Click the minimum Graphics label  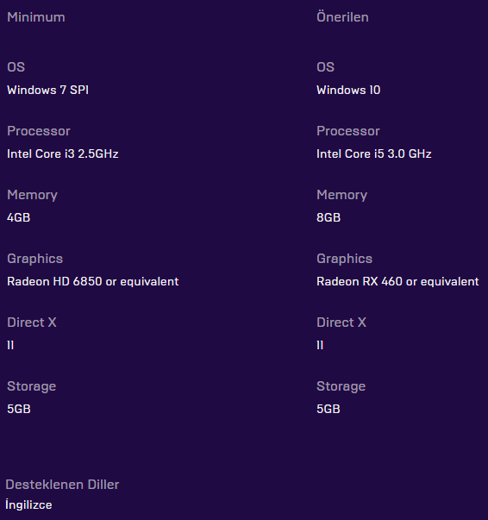pyautogui.click(x=34, y=259)
